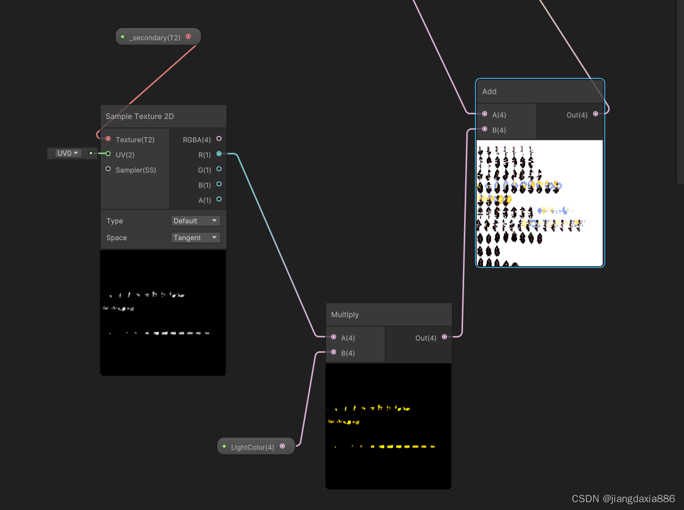
Task: Click the Type label in Sample Texture 2D
Action: pos(115,221)
